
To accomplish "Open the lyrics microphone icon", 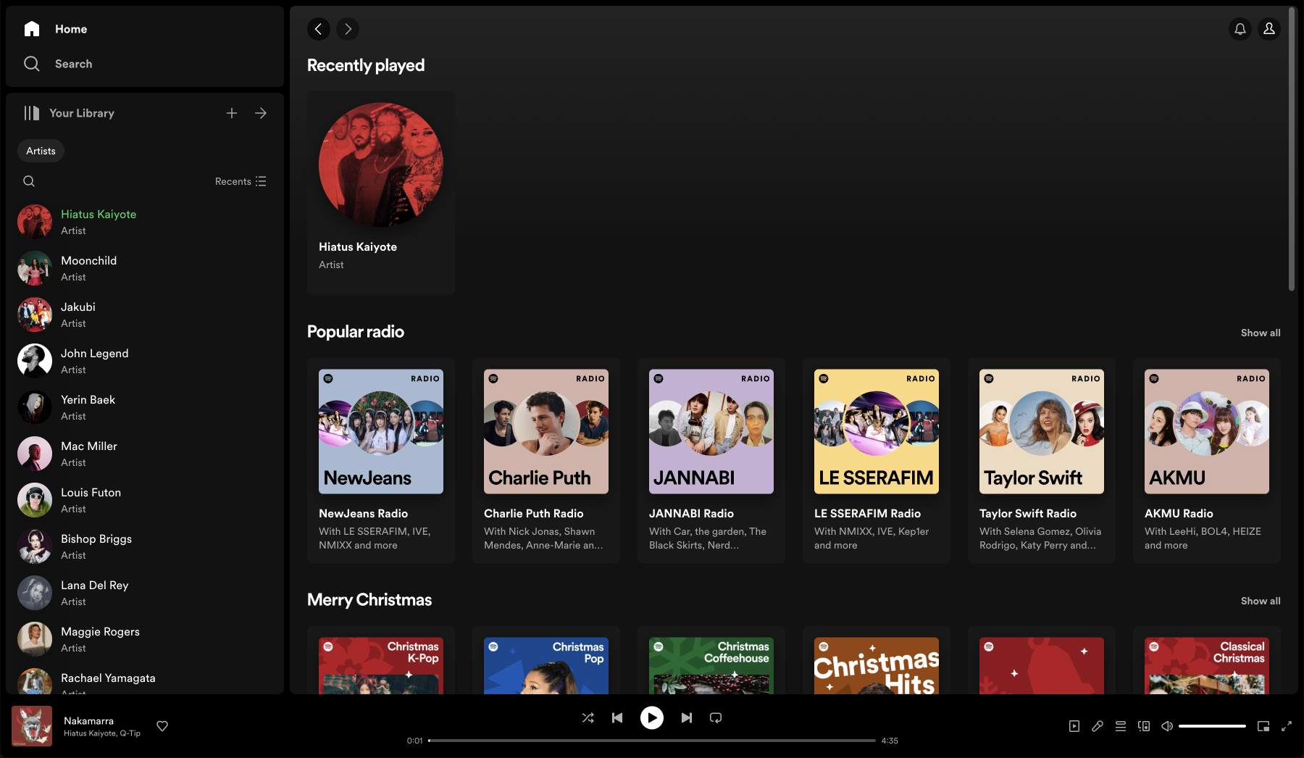I will [1098, 726].
